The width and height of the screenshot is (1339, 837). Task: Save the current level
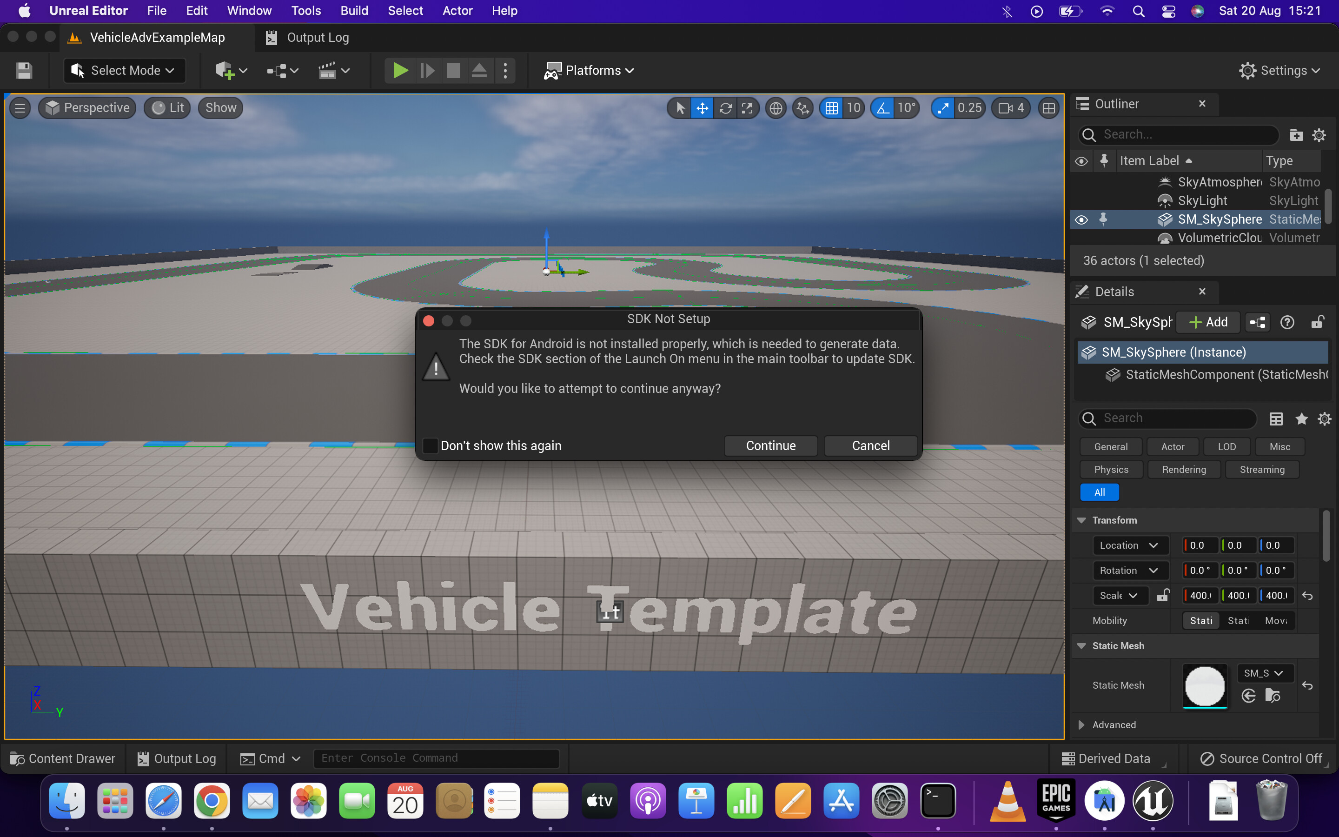[23, 70]
